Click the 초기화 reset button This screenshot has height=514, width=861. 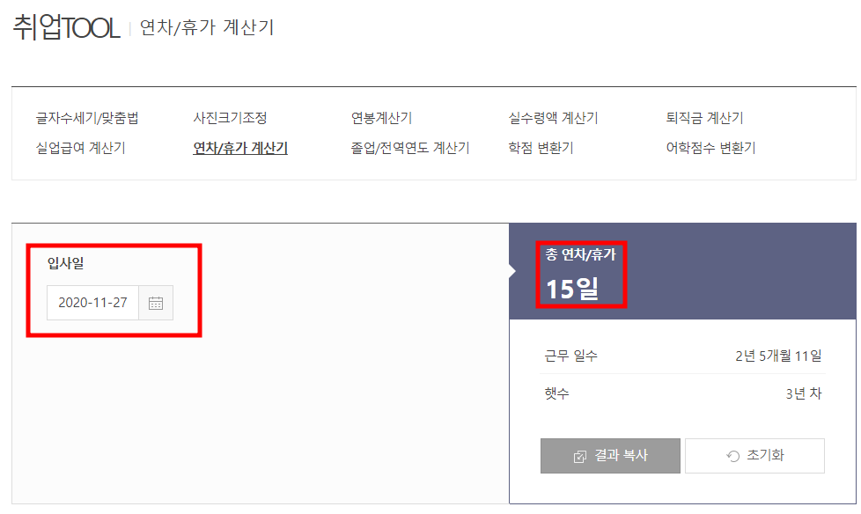click(754, 455)
